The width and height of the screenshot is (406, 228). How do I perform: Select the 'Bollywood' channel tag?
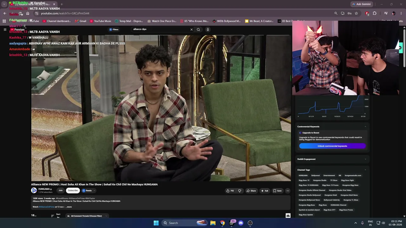pos(316,175)
